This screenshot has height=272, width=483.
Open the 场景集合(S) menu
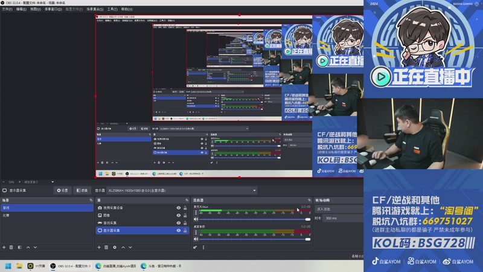click(x=95, y=9)
